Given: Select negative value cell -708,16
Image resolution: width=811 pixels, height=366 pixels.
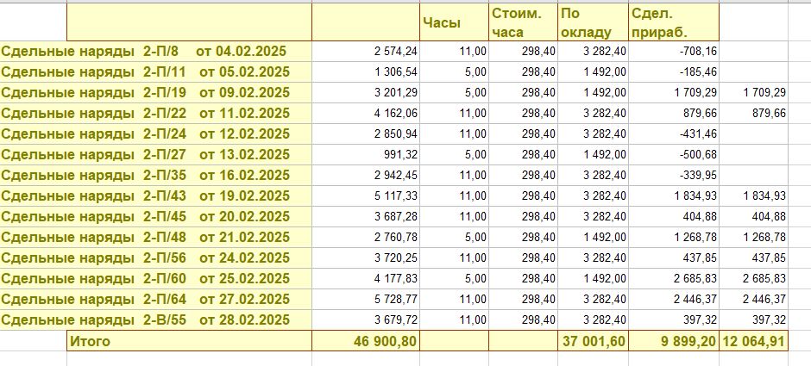Looking at the screenshot, I should tap(674, 52).
